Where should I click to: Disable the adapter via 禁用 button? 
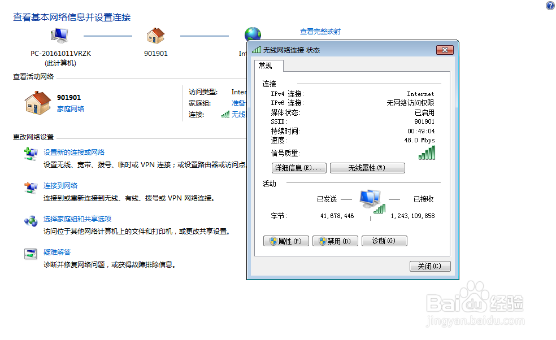[335, 241]
